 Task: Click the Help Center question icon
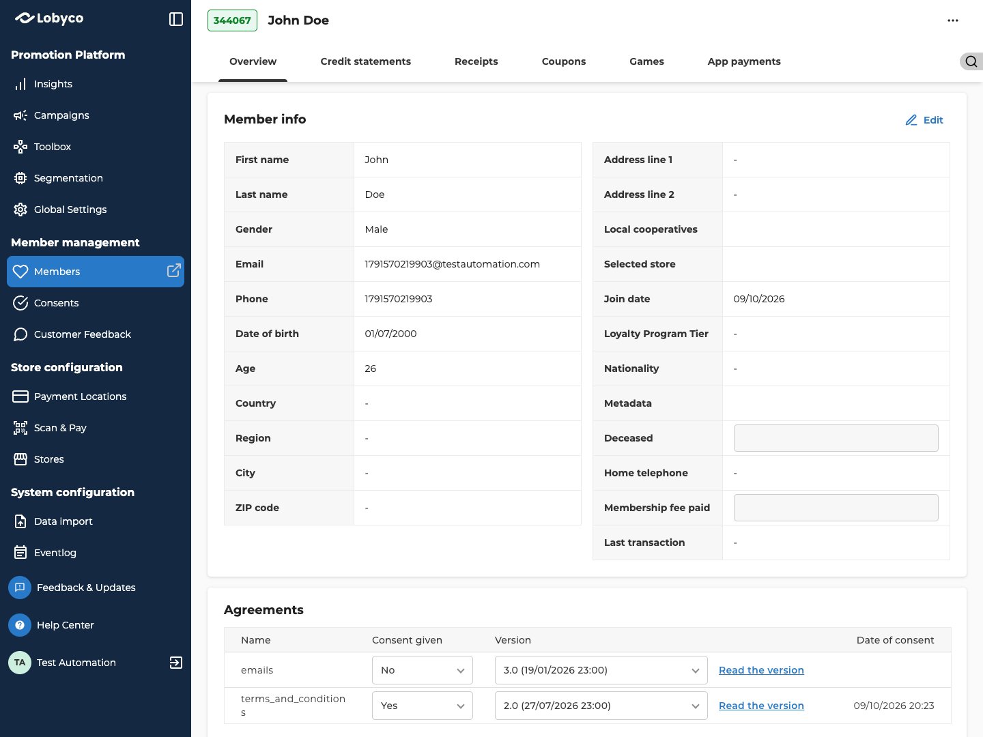[x=20, y=625]
